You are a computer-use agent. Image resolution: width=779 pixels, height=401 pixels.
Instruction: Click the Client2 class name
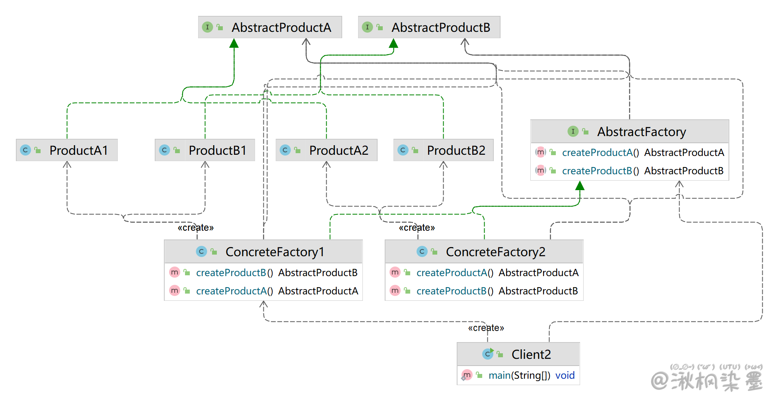[x=531, y=354]
